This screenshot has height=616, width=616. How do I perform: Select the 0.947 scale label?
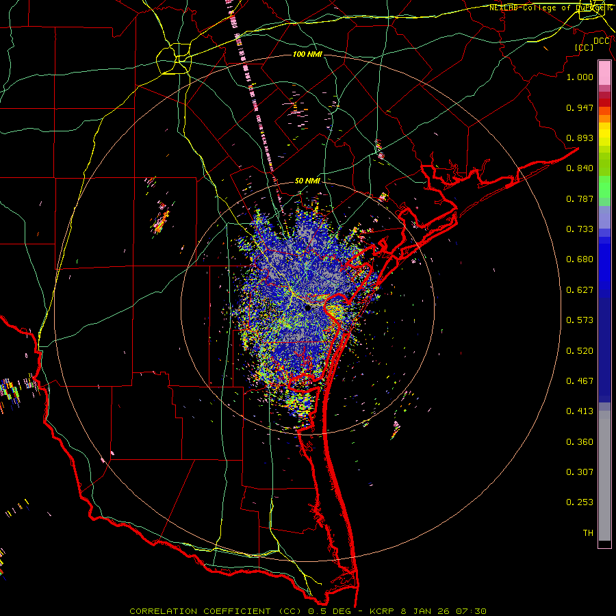[580, 107]
